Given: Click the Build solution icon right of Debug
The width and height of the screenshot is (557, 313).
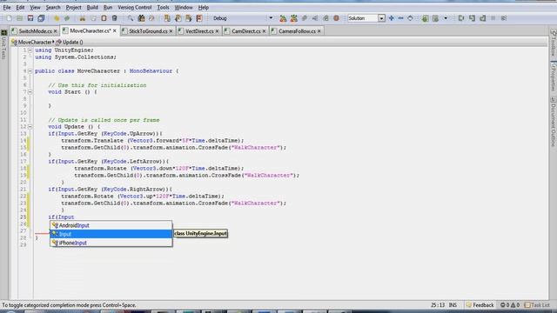Looking at the screenshot, I should point(283,18).
